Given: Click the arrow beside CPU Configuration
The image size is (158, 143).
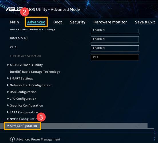Looking at the screenshot, I should click(8, 99).
